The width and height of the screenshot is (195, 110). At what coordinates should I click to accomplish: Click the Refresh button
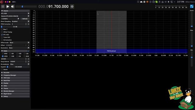click(x=25, y=19)
